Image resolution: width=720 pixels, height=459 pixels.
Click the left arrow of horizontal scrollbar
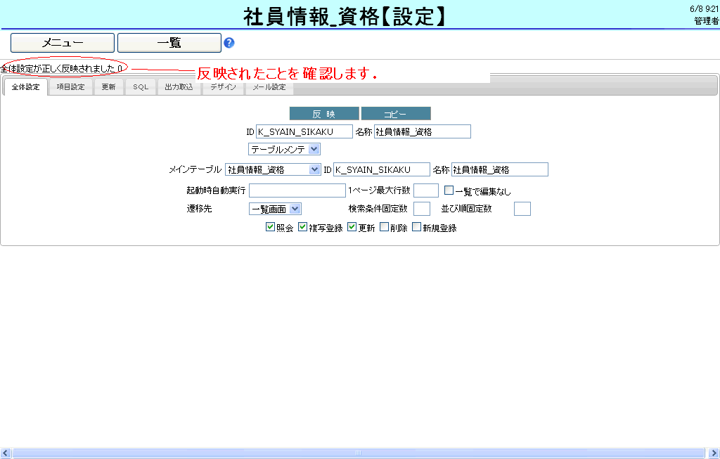click(6, 453)
